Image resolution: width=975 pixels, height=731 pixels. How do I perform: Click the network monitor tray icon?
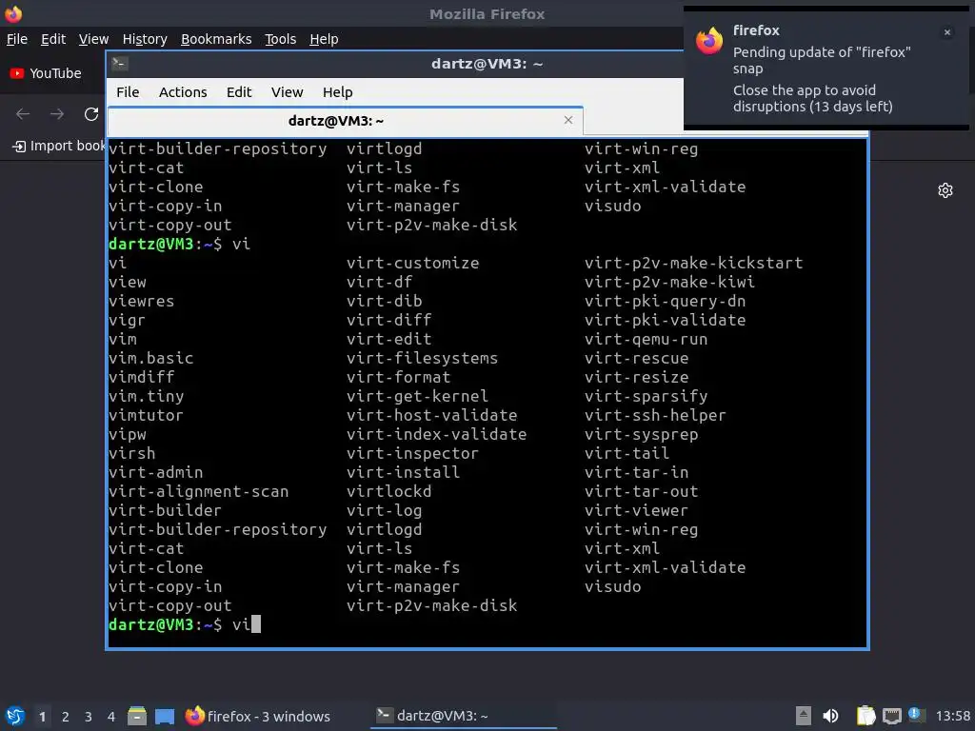891,716
